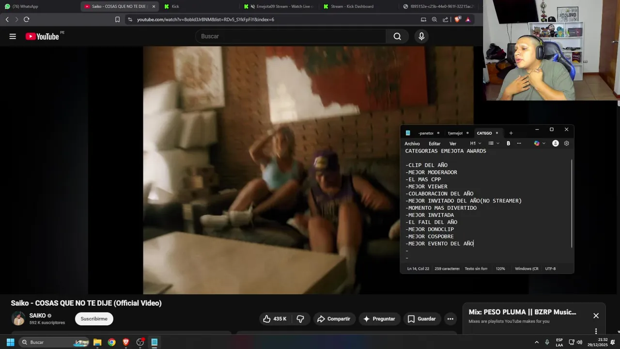Close the Saiko YouTube browser tab
Screen dimensions: 620x349
154,6
